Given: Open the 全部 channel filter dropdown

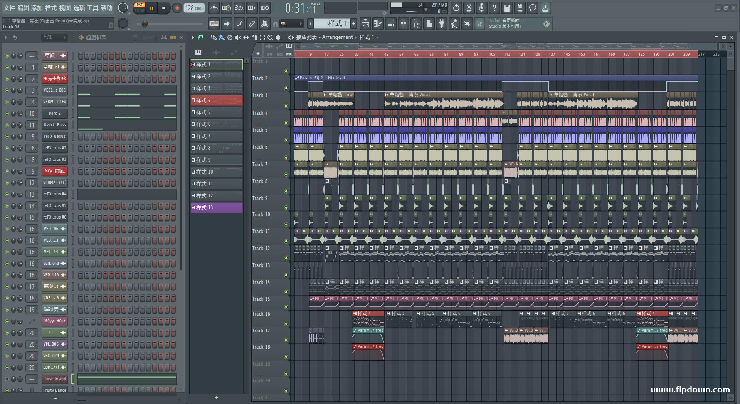Looking at the screenshot, I should (54, 37).
